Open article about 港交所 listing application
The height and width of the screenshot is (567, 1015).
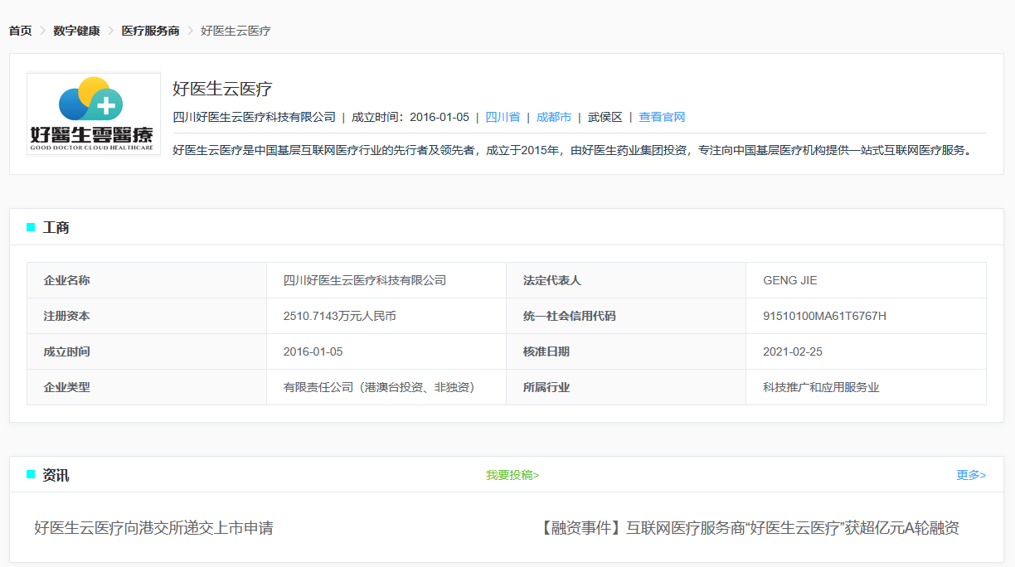pos(153,528)
